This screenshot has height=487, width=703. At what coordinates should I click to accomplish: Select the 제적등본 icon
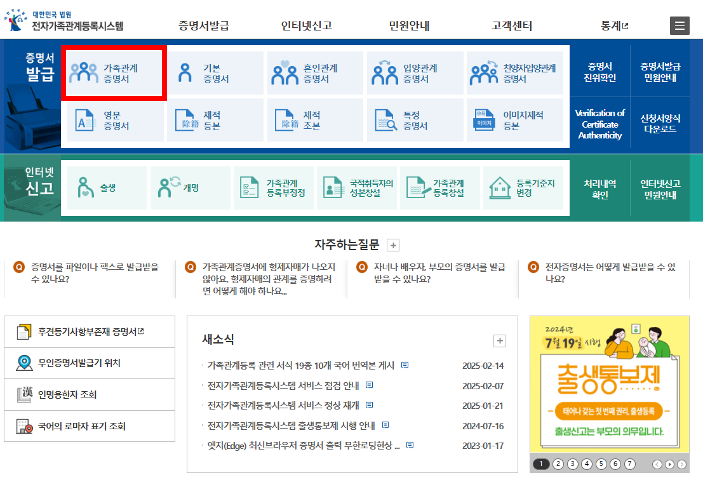215,120
